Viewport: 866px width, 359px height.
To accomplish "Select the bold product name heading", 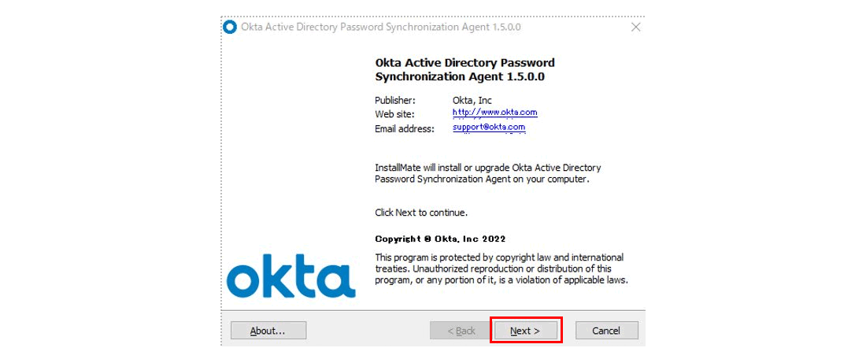I will tap(464, 69).
